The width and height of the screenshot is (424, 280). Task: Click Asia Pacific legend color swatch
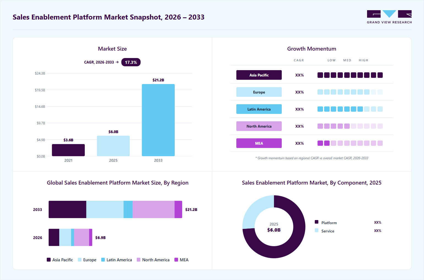49,260
